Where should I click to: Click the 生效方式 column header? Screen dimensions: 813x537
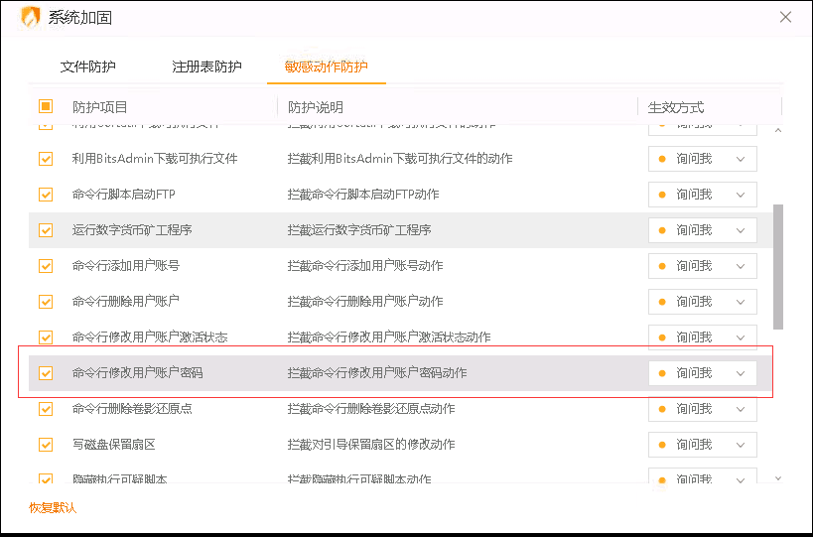tap(676, 106)
